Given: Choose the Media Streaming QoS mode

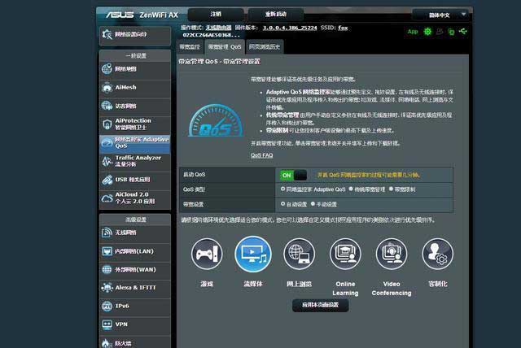Looking at the screenshot, I should tap(253, 254).
